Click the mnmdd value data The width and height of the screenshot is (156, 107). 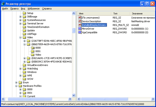135,25
